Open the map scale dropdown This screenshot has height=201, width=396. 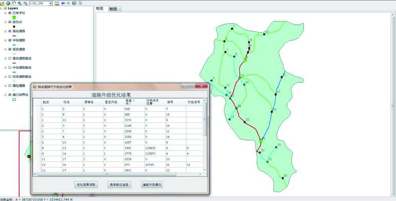pos(51,3)
